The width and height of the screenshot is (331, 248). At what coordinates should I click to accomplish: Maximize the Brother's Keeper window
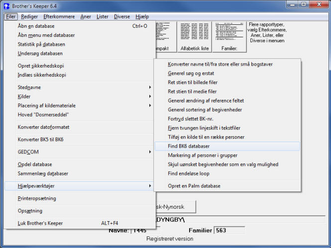tap(304, 4)
